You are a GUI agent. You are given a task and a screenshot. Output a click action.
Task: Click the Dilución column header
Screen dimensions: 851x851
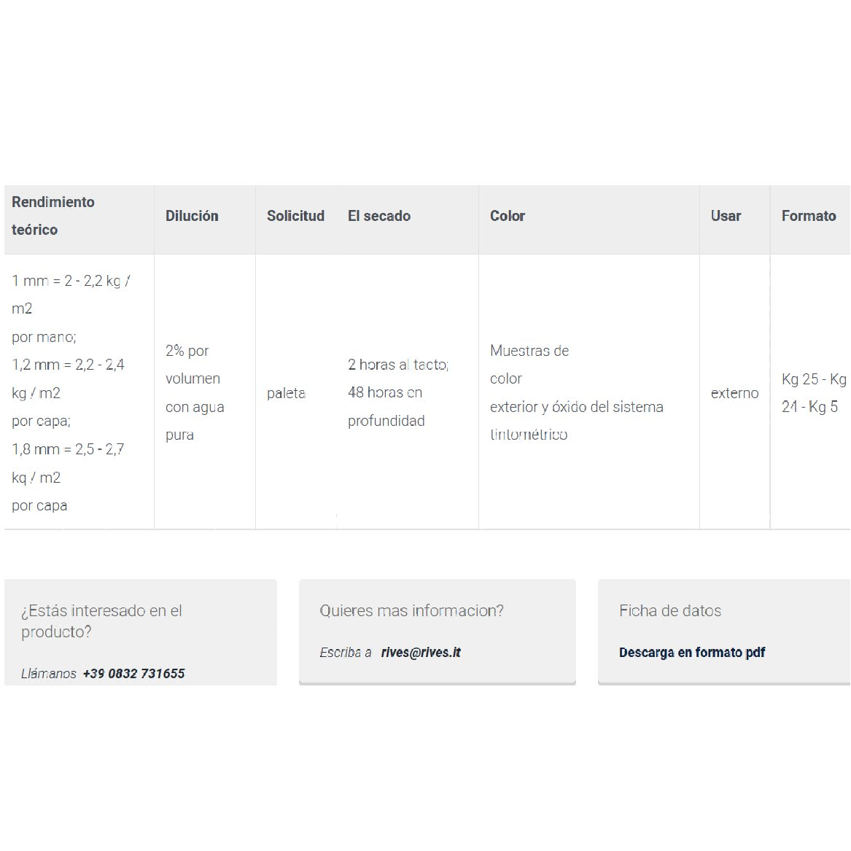pos(192,216)
